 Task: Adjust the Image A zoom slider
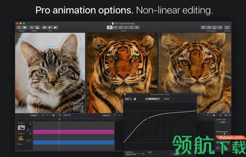(x=53, y=115)
